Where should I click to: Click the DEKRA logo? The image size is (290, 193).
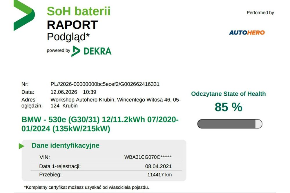(91, 51)
